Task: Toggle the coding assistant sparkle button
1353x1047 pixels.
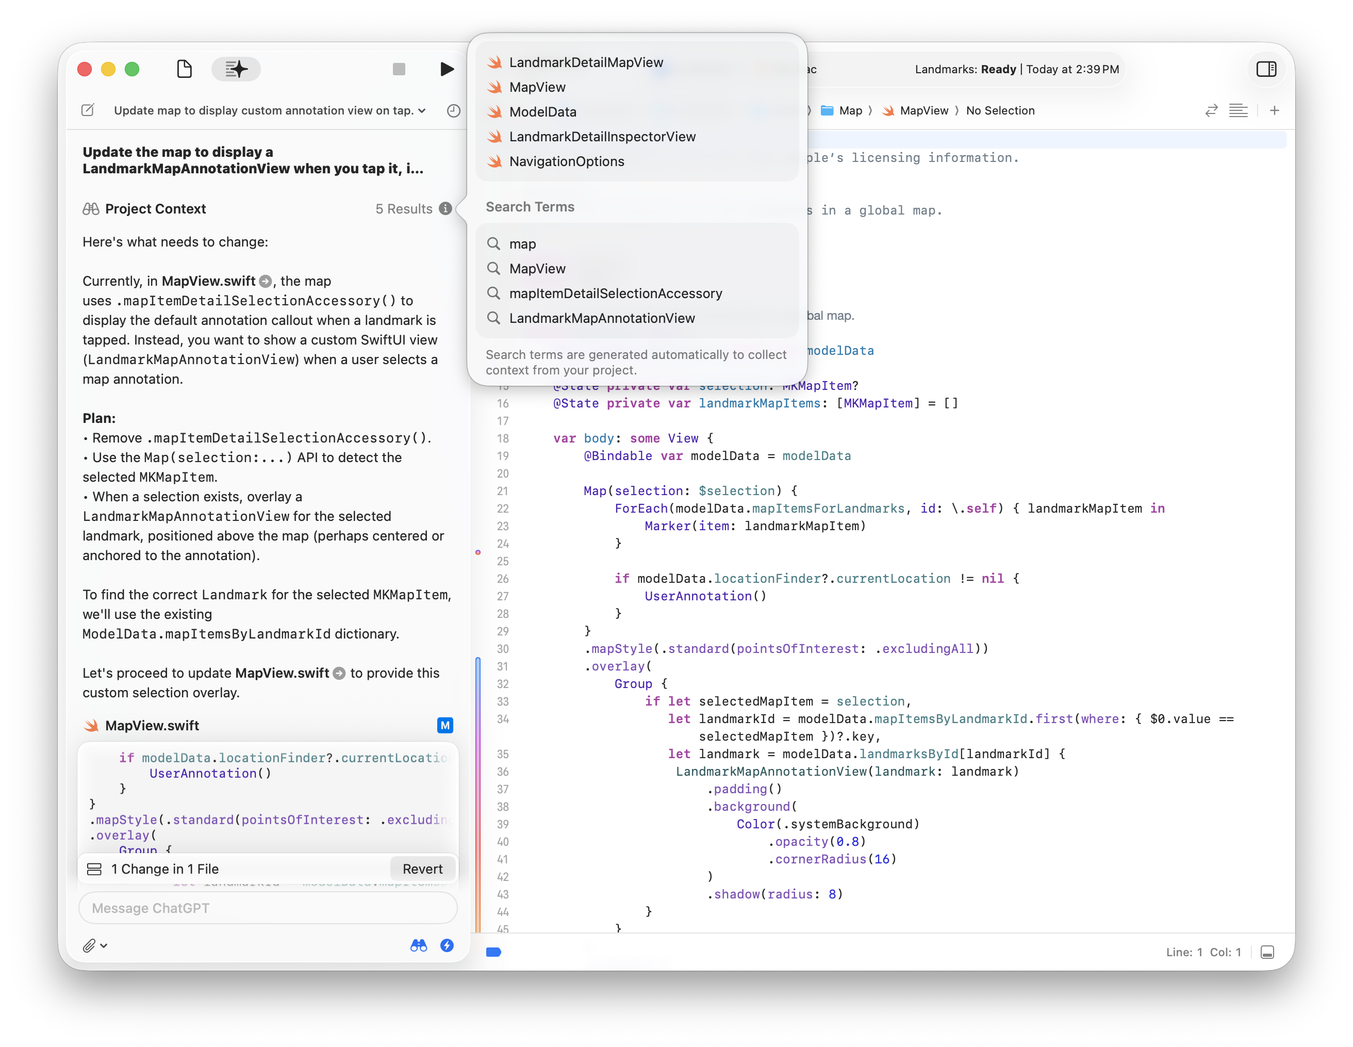Action: [x=236, y=69]
